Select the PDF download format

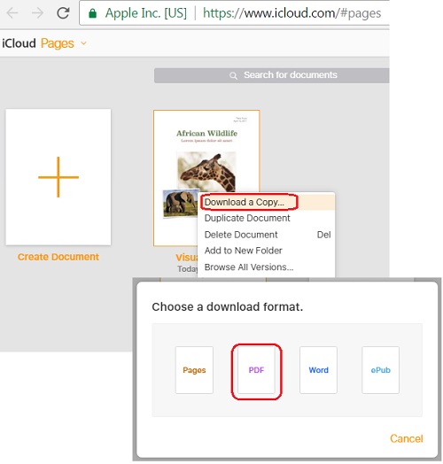coord(256,370)
